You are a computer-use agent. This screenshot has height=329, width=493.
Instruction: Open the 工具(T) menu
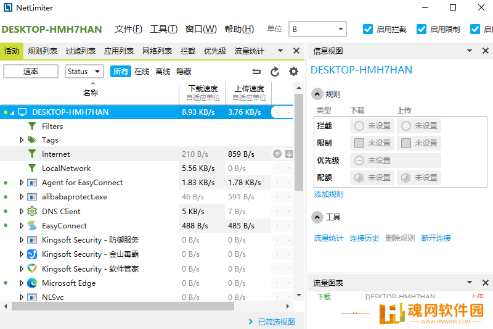pos(163,29)
